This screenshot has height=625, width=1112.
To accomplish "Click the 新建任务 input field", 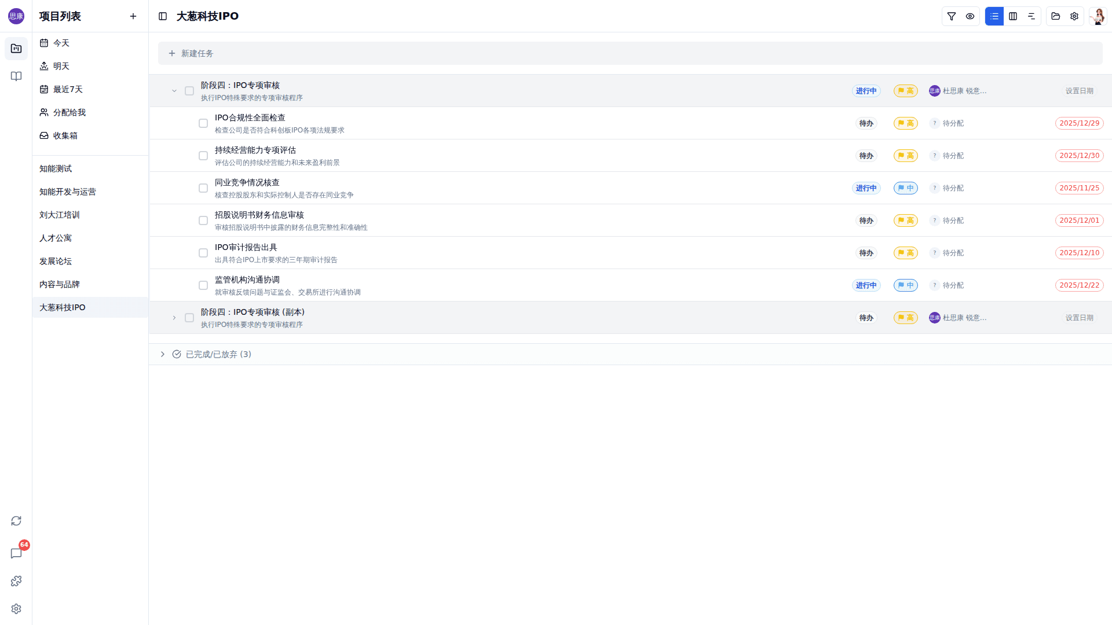I will coord(630,53).
